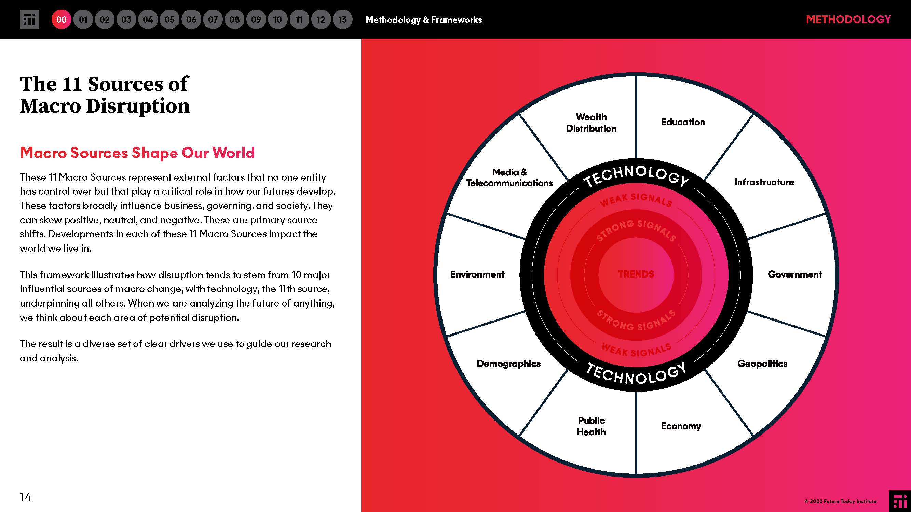Jump to section 05 in navigation
911x512 pixels.
point(169,19)
